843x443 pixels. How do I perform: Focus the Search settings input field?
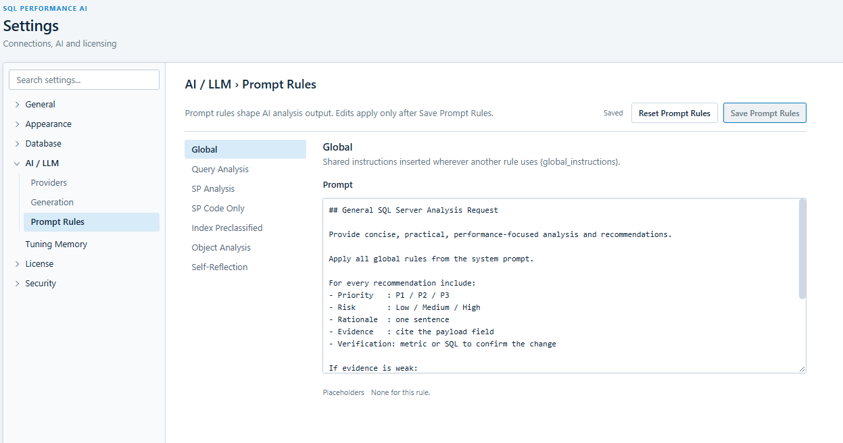(84, 80)
